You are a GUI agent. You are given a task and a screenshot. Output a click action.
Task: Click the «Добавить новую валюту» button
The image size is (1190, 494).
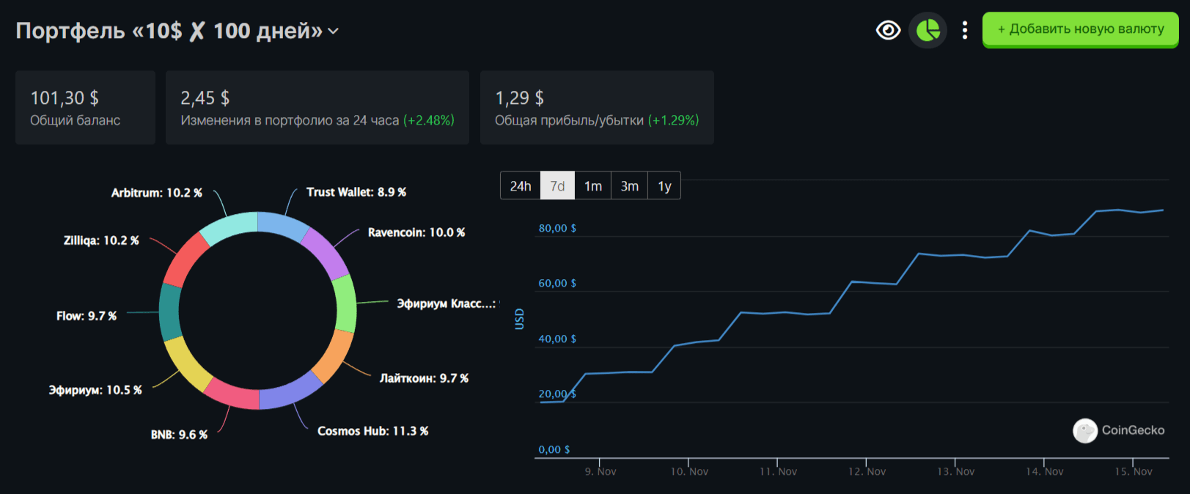[x=1080, y=29]
